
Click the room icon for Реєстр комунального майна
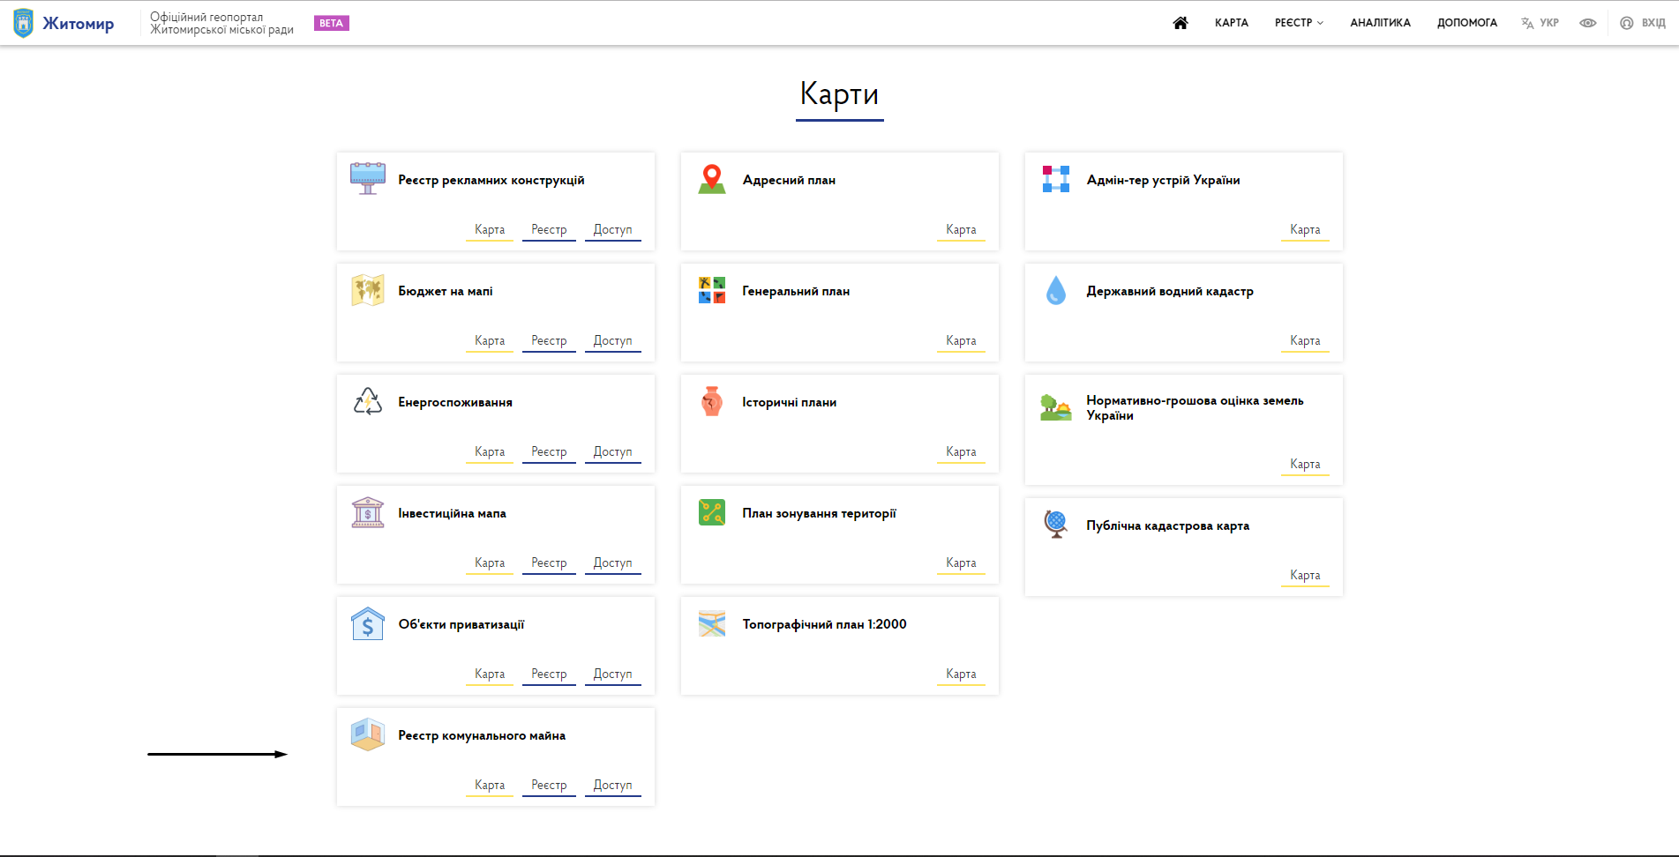pyautogui.click(x=368, y=734)
